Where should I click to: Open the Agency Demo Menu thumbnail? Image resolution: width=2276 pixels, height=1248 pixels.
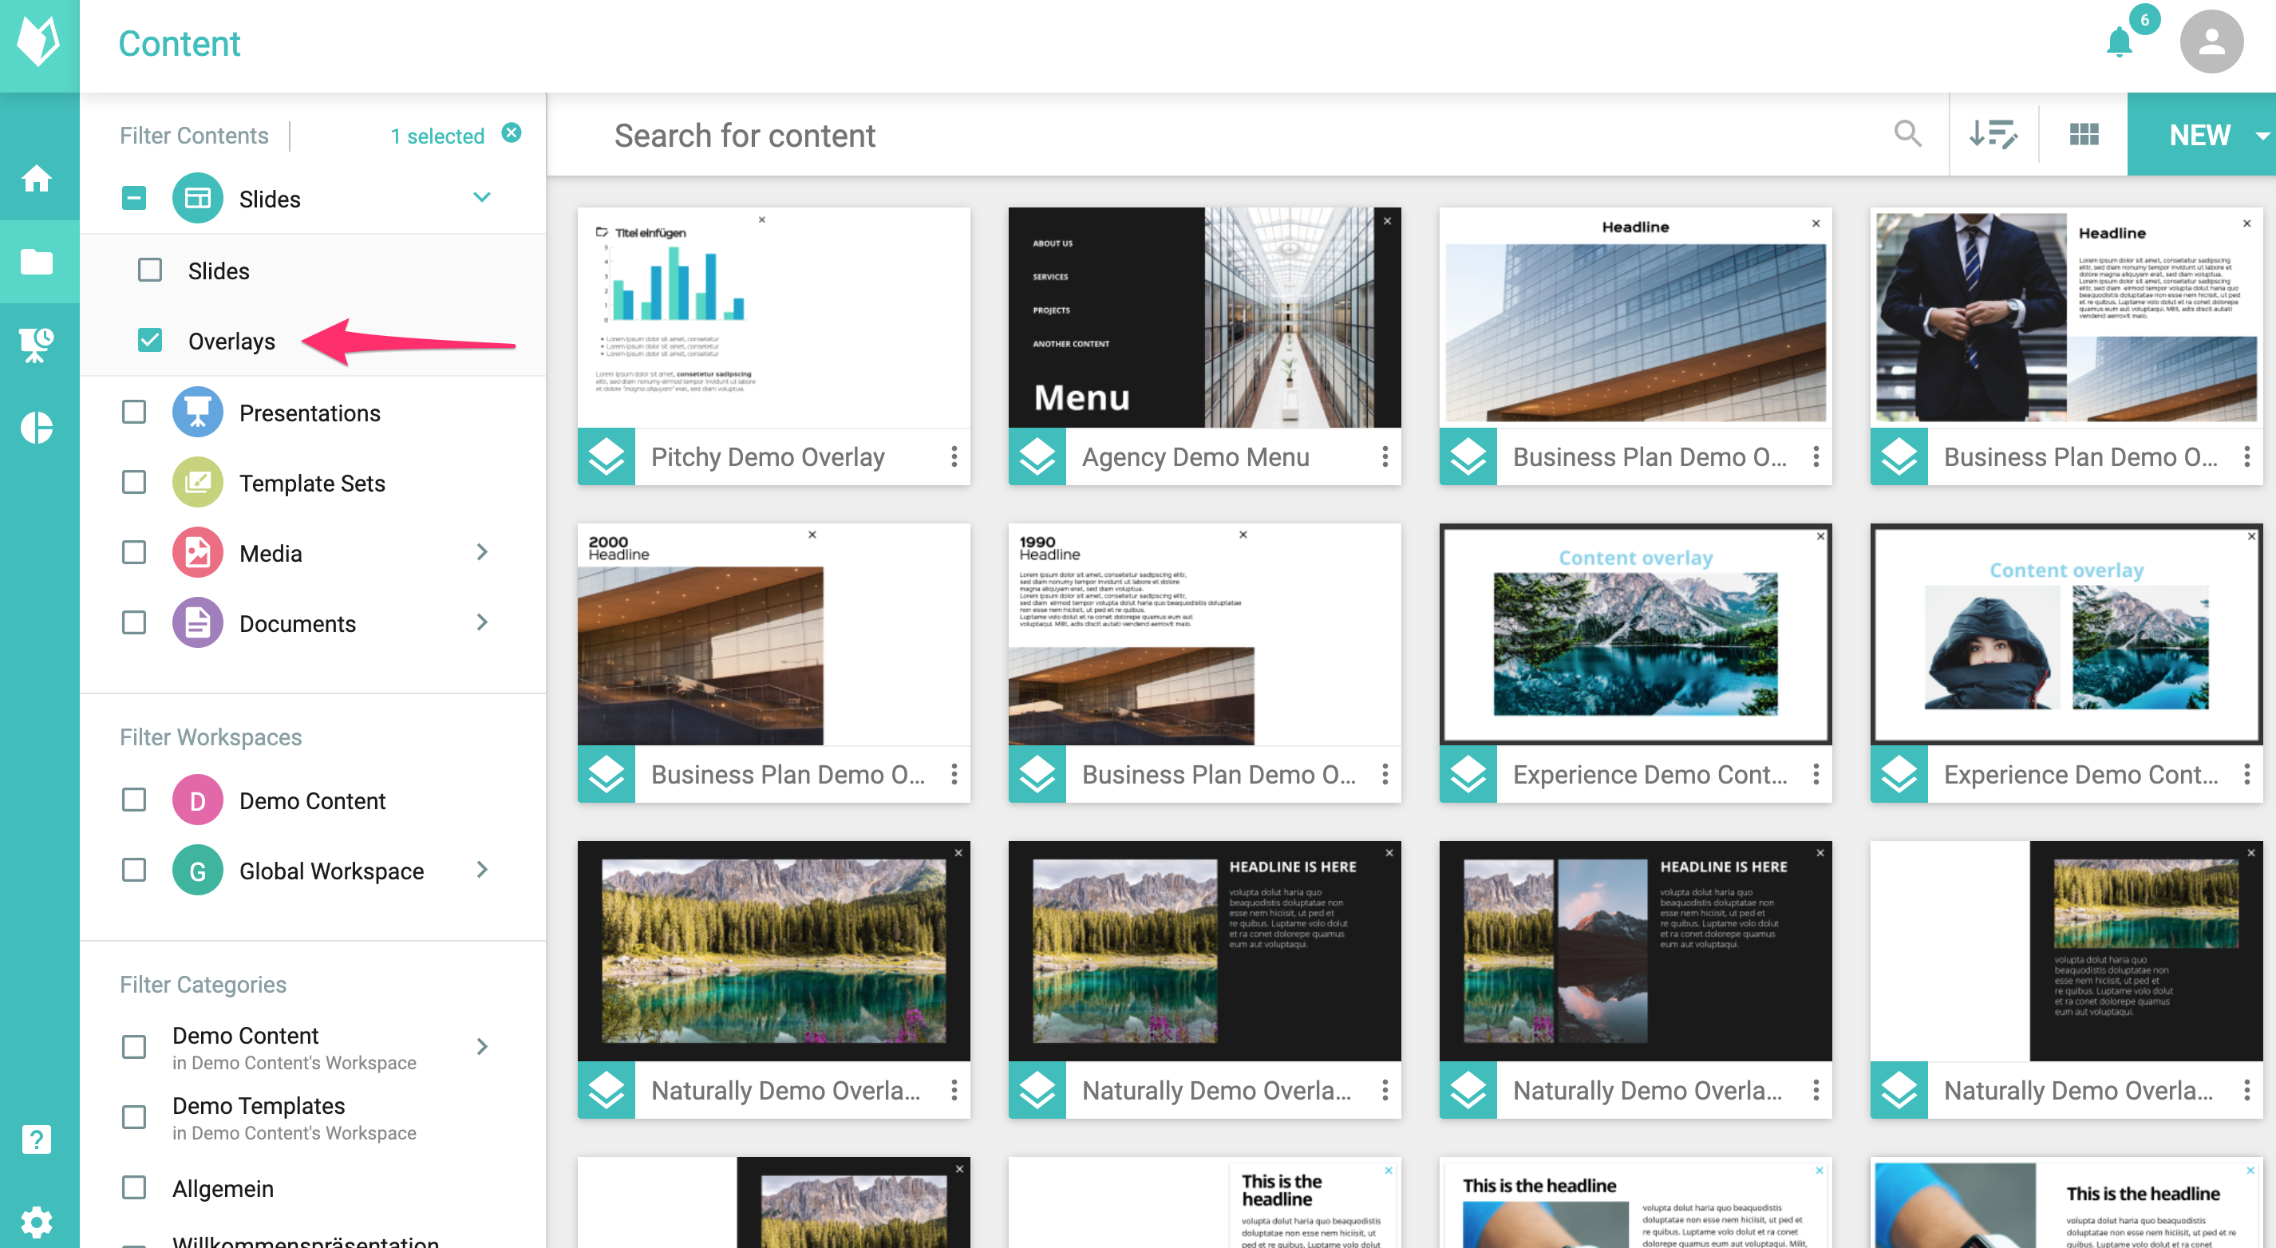(1204, 318)
